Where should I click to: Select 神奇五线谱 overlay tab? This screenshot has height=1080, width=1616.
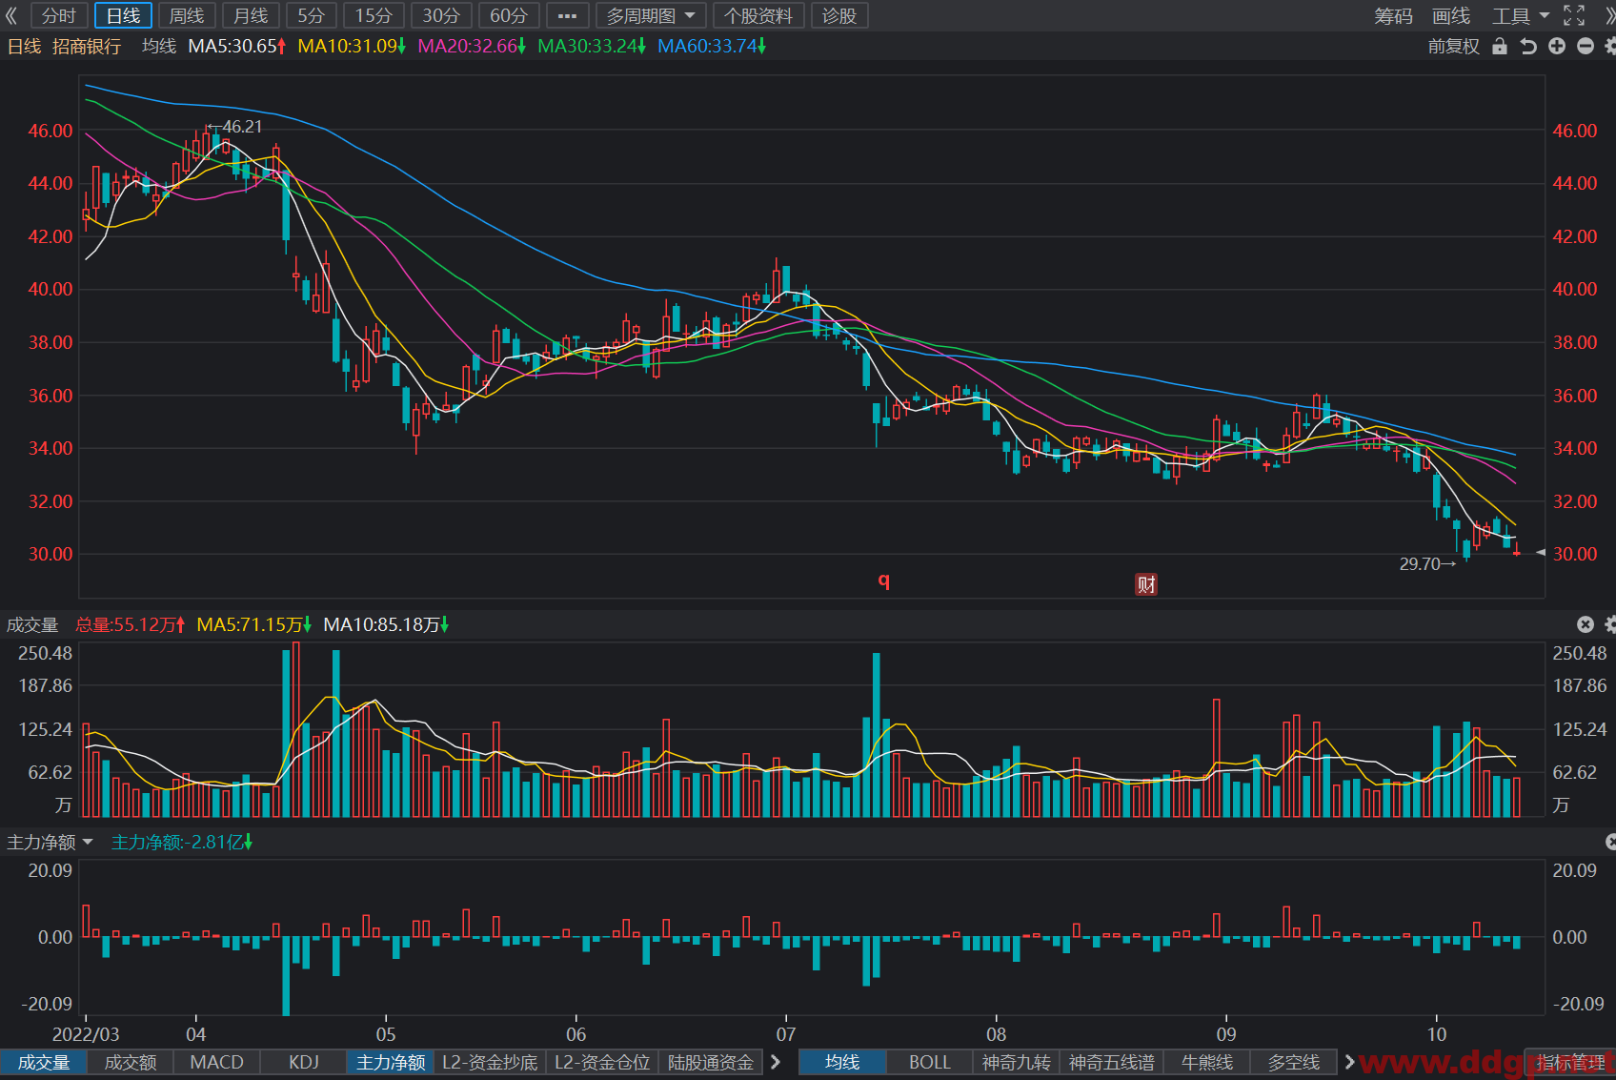coord(1112,1062)
